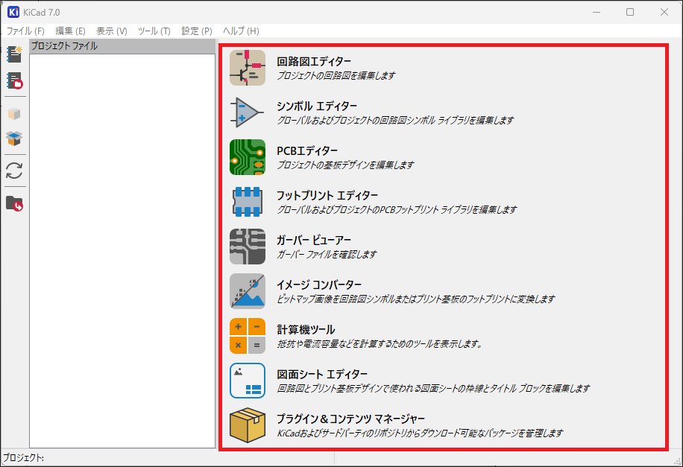Screen dimensions: 683x467
Task: Click the Unarchive project box icon
Action: tap(14, 139)
